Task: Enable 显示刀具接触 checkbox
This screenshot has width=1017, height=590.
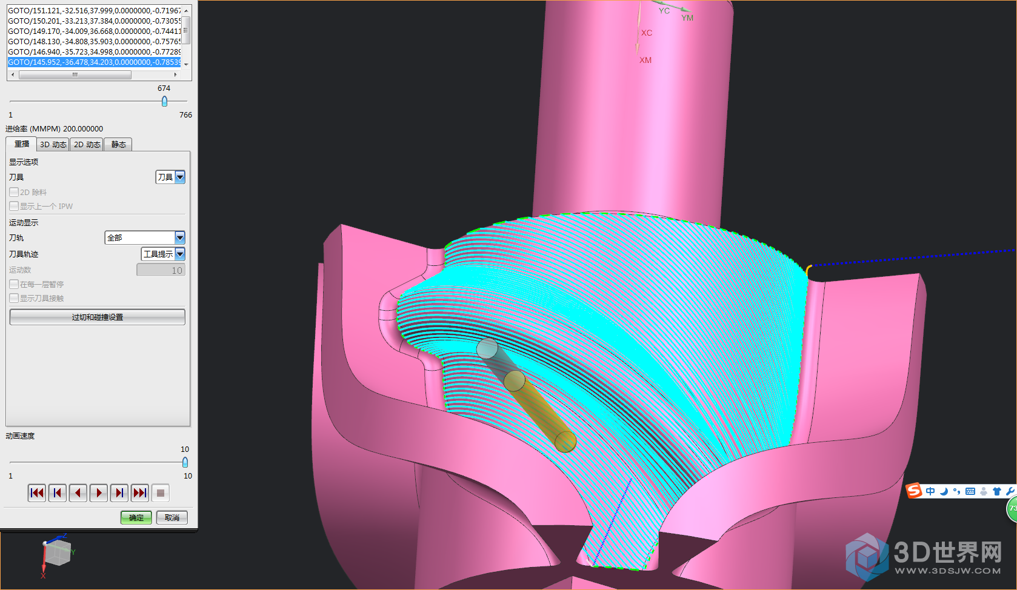Action: point(14,298)
